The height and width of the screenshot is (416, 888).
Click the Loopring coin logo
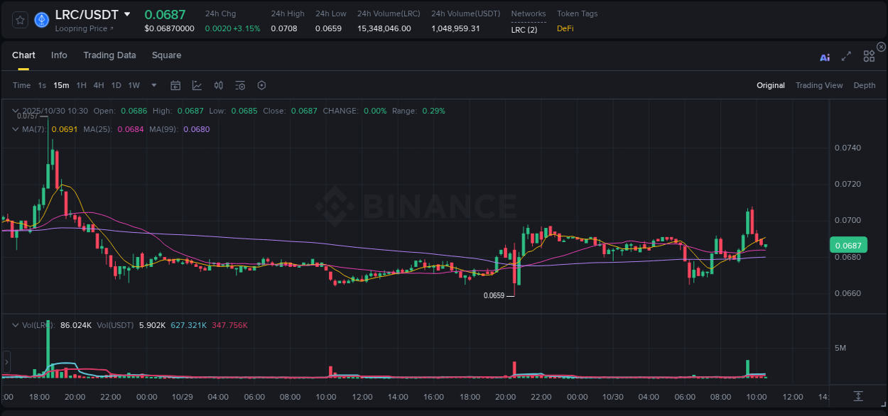coord(41,20)
